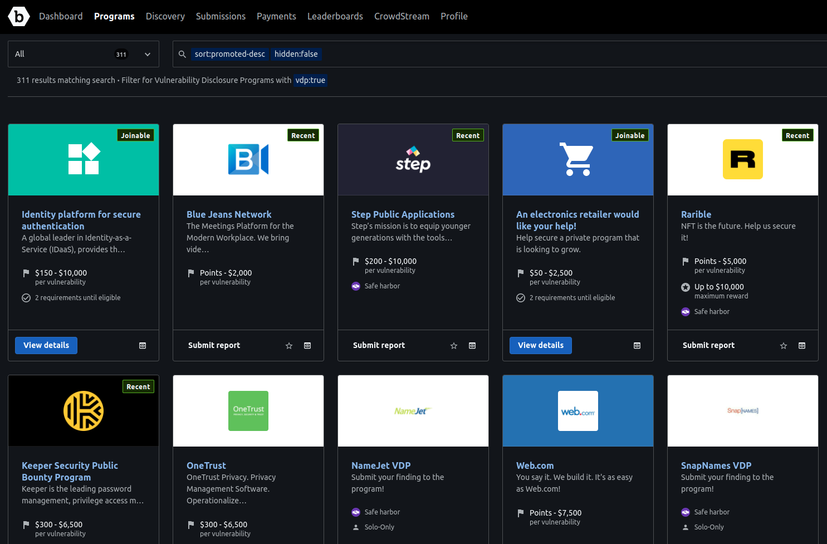This screenshot has width=827, height=544.
Task: Click the envelope icon on the Rarible card
Action: (801, 345)
